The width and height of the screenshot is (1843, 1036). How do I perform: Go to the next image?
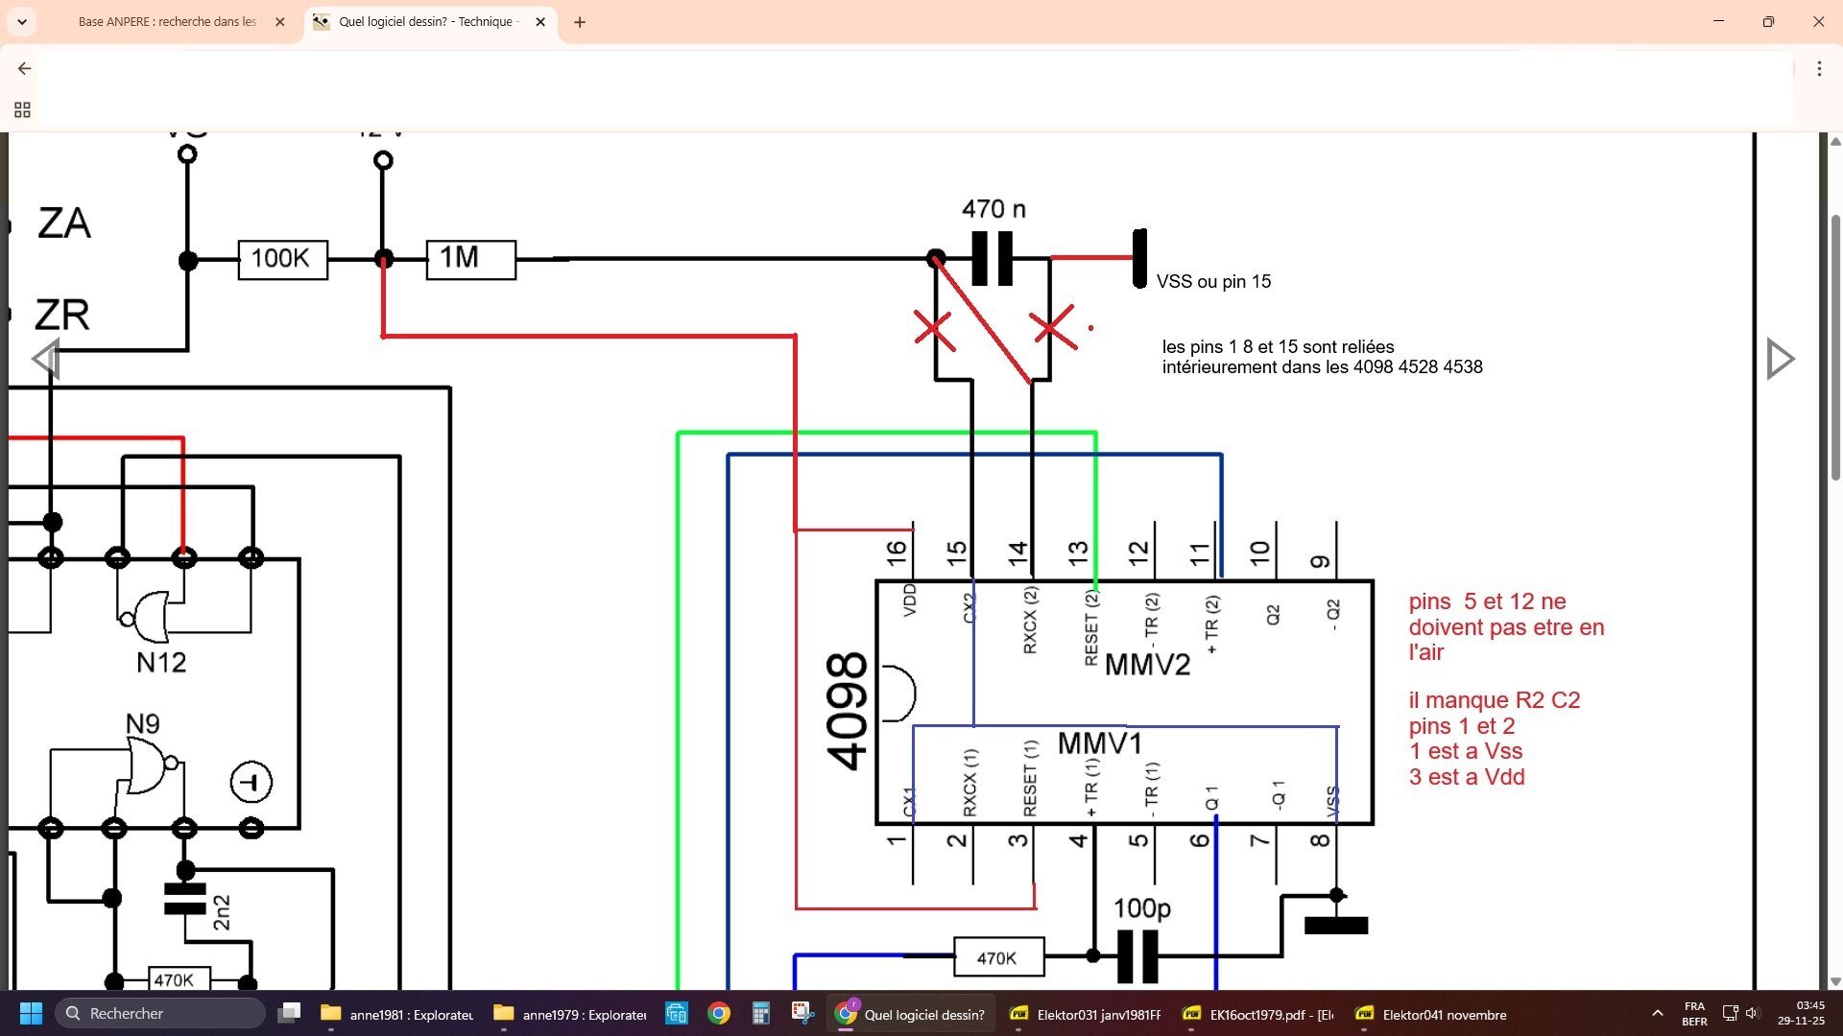tap(1781, 359)
